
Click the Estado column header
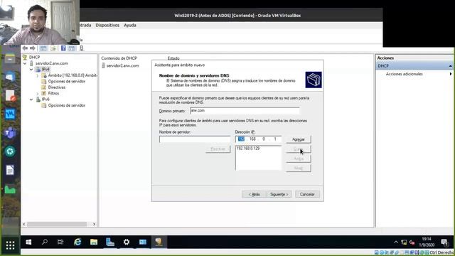(173, 58)
